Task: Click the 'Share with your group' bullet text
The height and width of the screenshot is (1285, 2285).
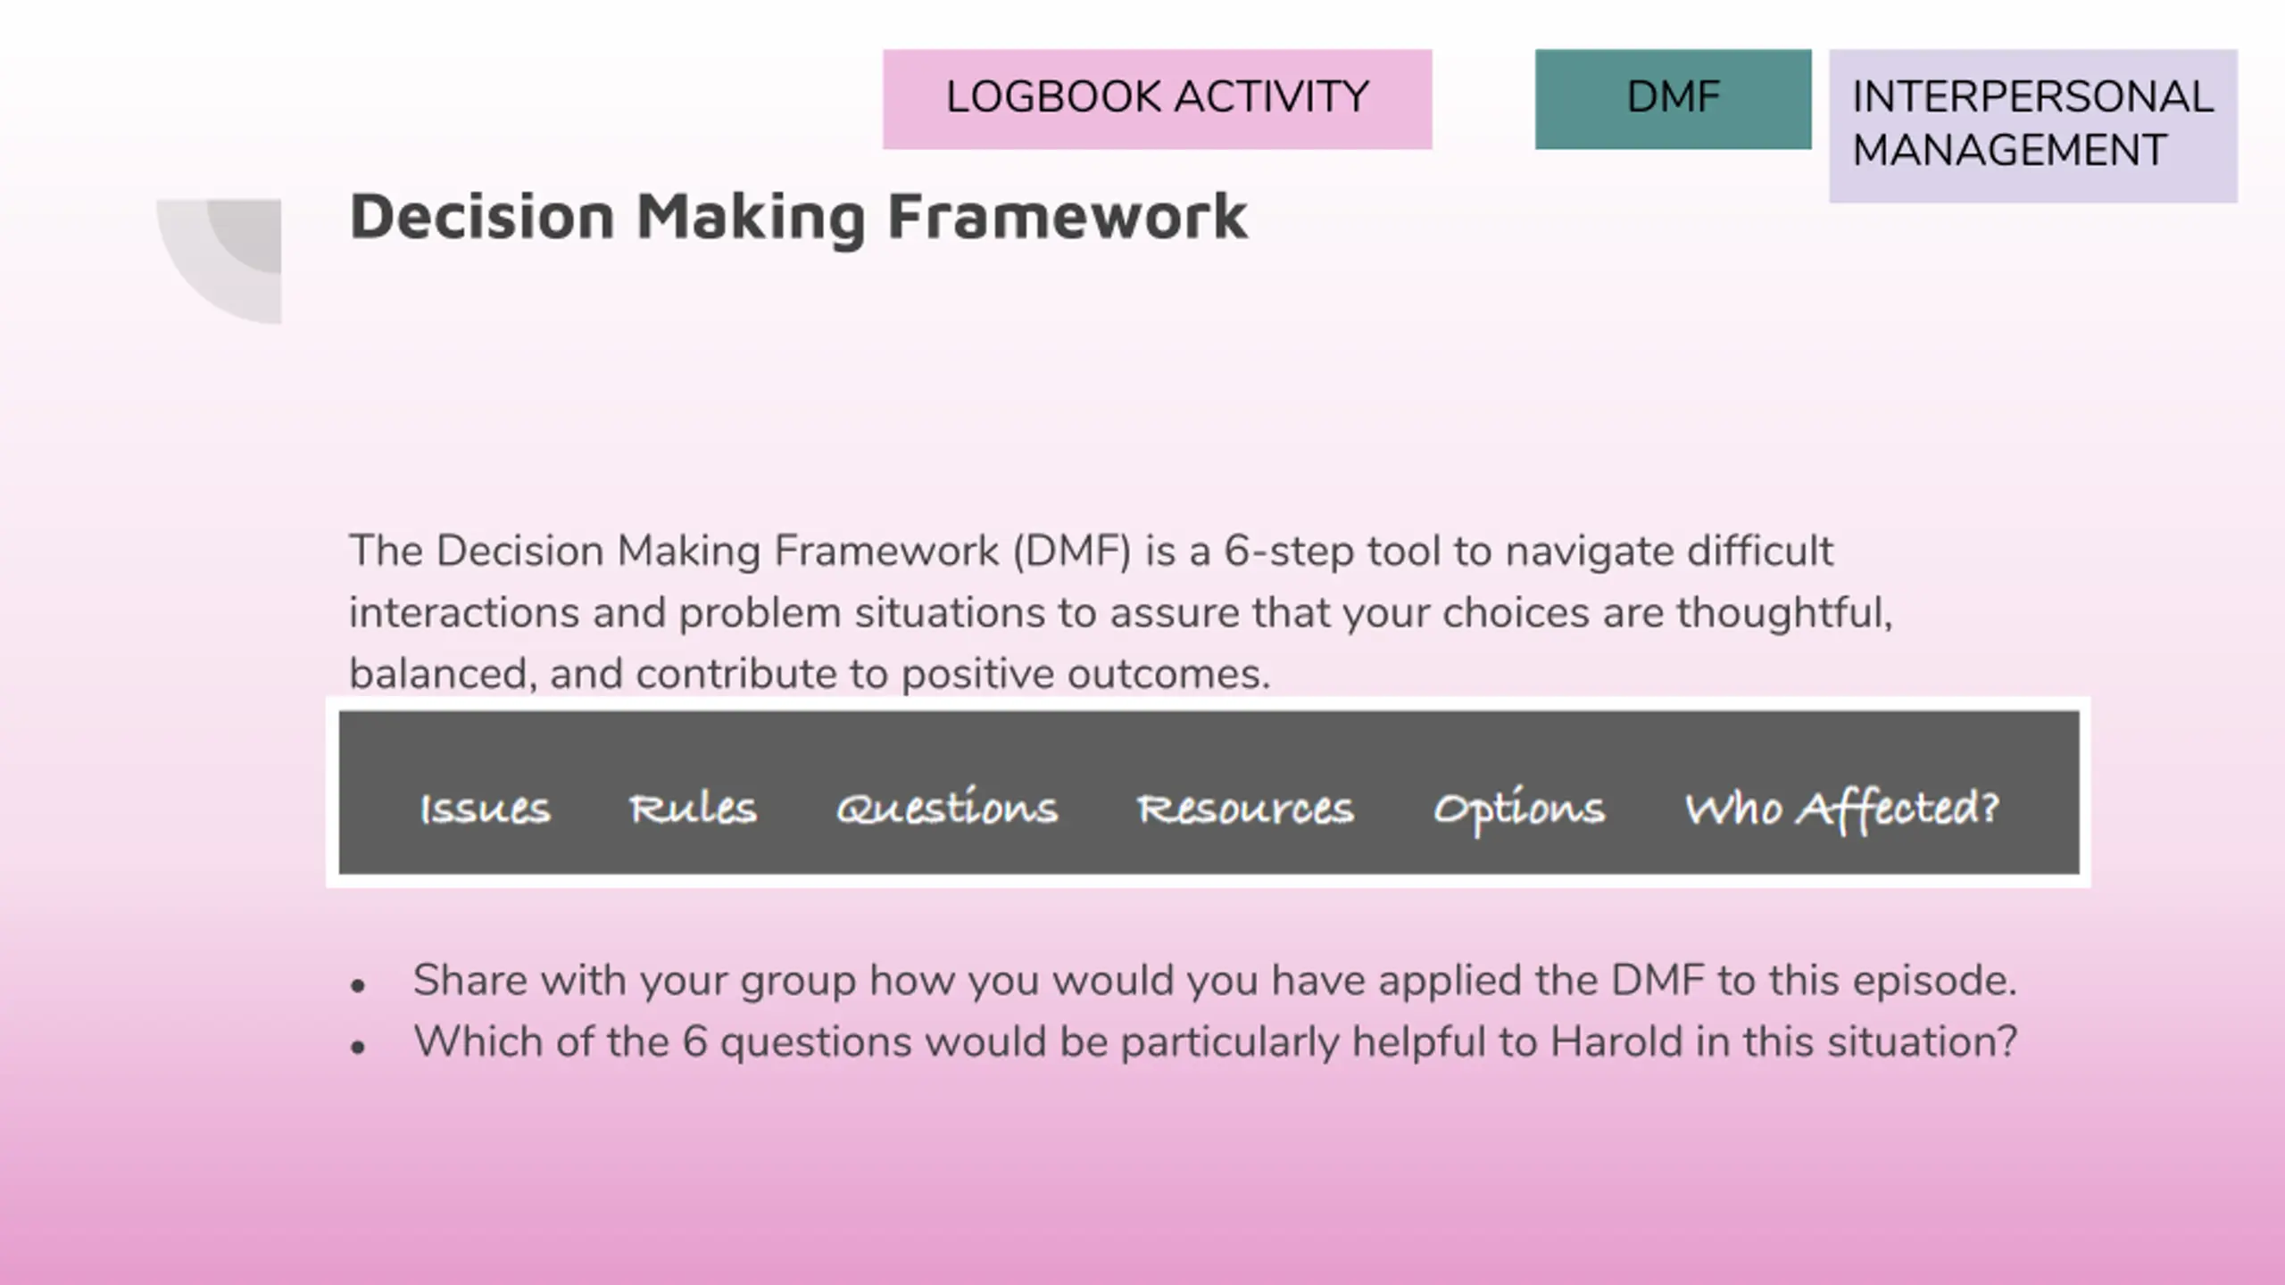Action: pos(1214,980)
